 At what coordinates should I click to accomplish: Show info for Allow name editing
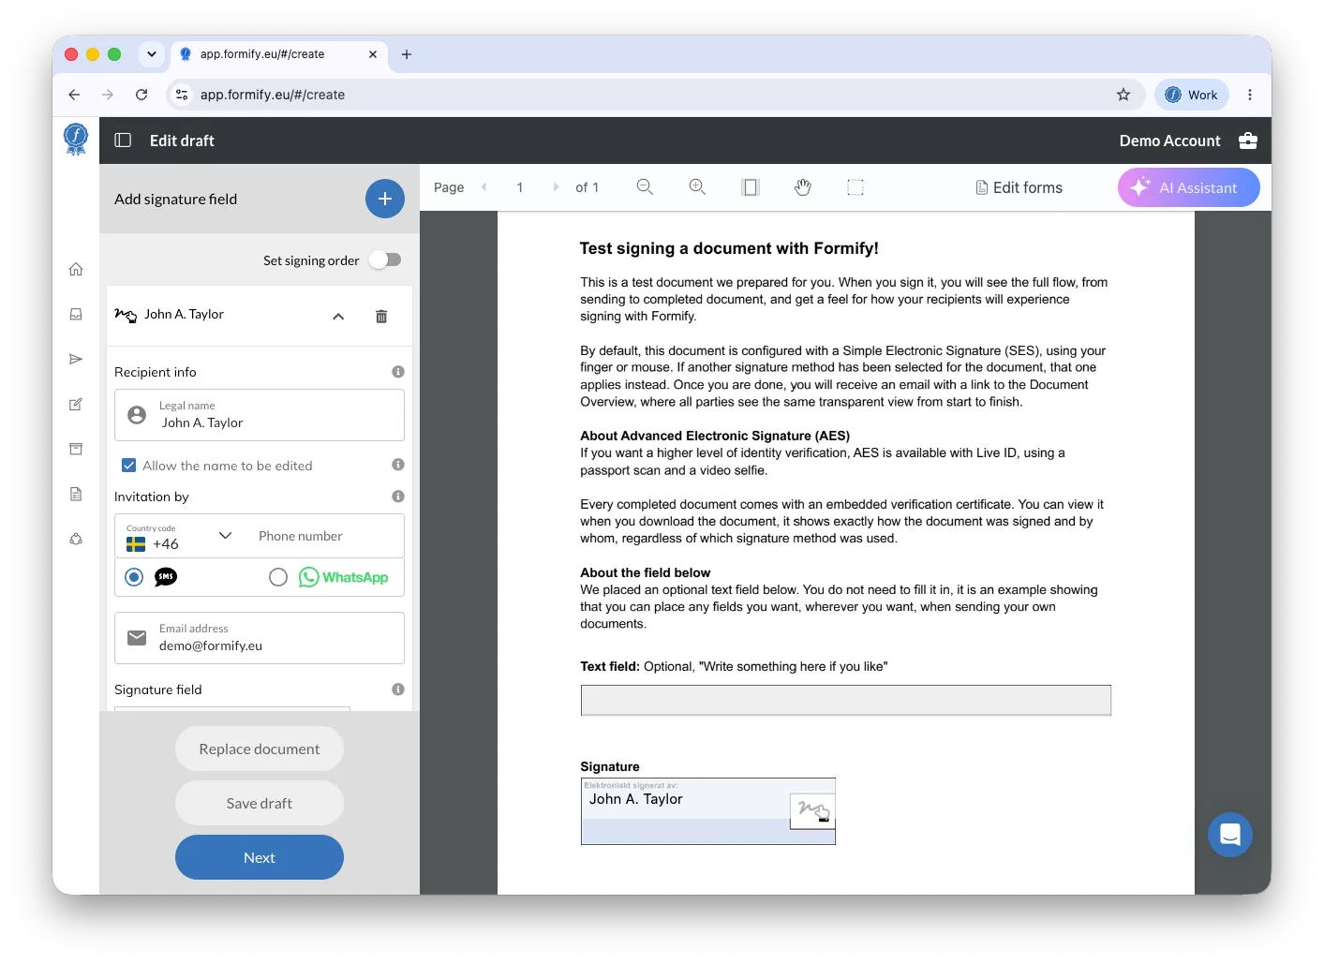[x=398, y=465]
